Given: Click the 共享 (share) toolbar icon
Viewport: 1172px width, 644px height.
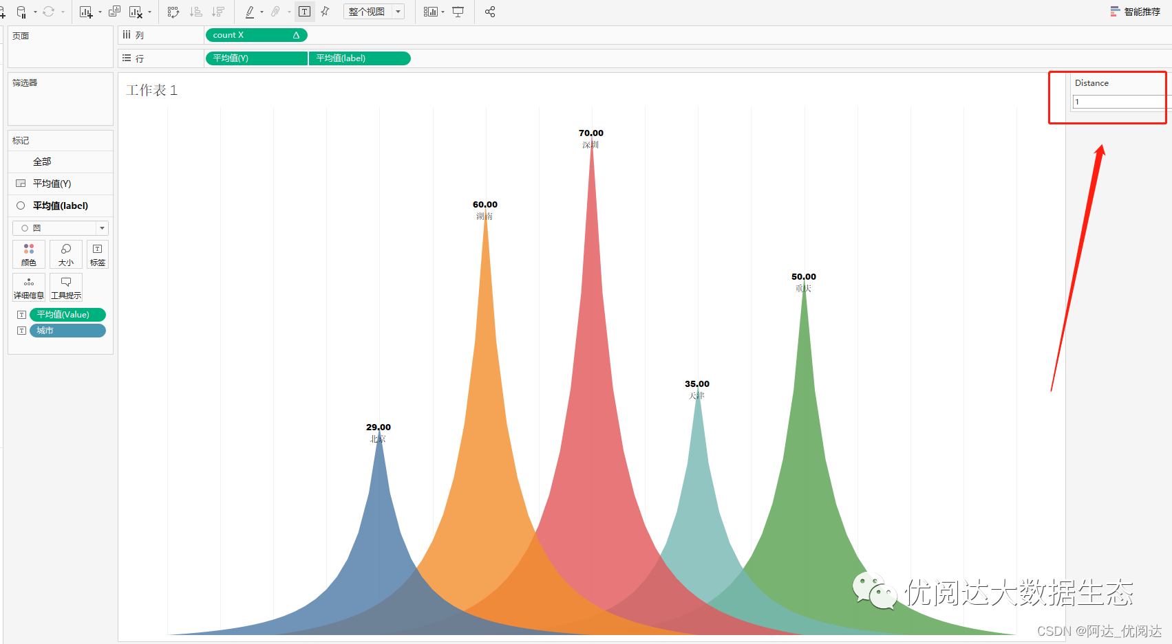Looking at the screenshot, I should (490, 12).
